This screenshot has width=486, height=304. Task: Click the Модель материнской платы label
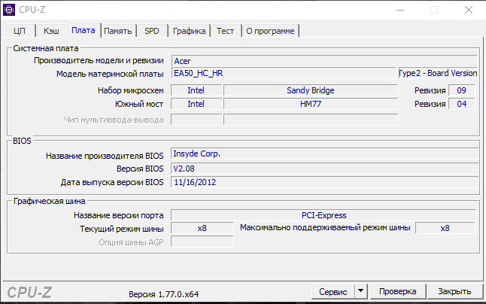tap(110, 74)
